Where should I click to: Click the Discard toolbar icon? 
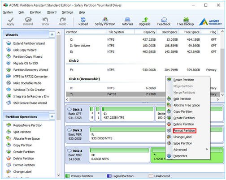coord(28,21)
